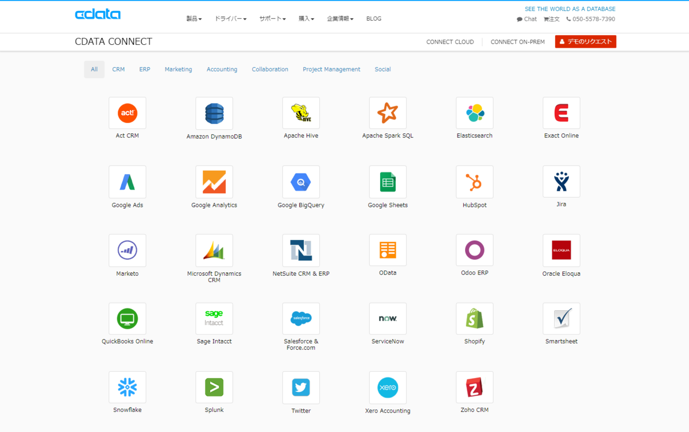Open the Elasticsearch icon
The image size is (689, 432).
click(x=474, y=113)
